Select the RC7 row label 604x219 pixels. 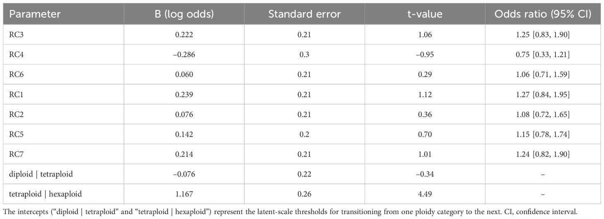(16, 155)
